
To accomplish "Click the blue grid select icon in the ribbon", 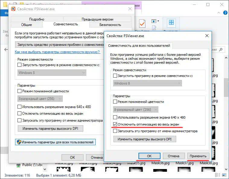I will click(x=171, y=23).
